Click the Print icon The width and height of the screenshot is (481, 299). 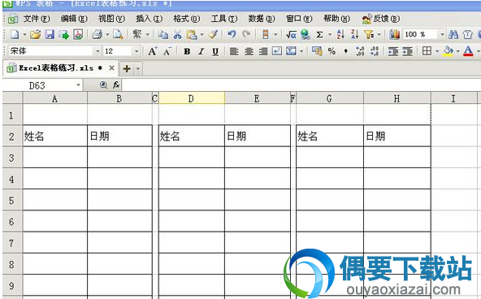coord(97,34)
